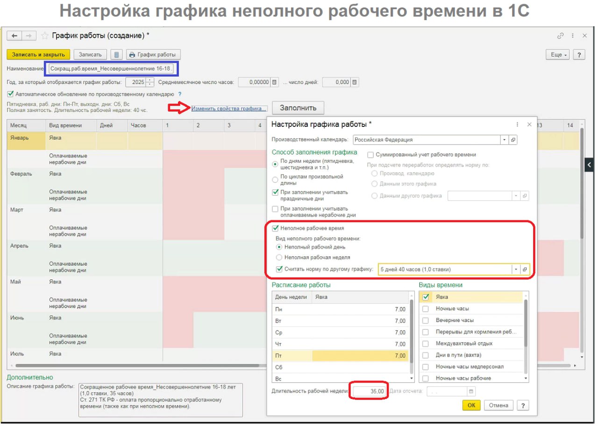Click Вид времени column header
The image size is (598, 427).
click(x=71, y=126)
